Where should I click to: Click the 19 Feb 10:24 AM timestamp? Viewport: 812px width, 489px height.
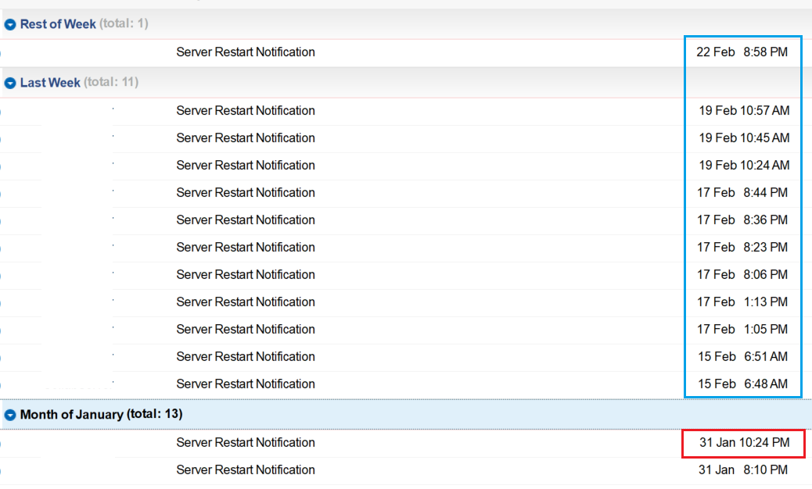click(744, 166)
